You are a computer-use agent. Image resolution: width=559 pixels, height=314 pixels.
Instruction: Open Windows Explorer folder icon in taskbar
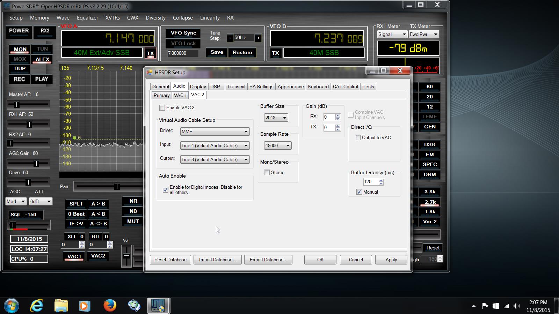61,306
